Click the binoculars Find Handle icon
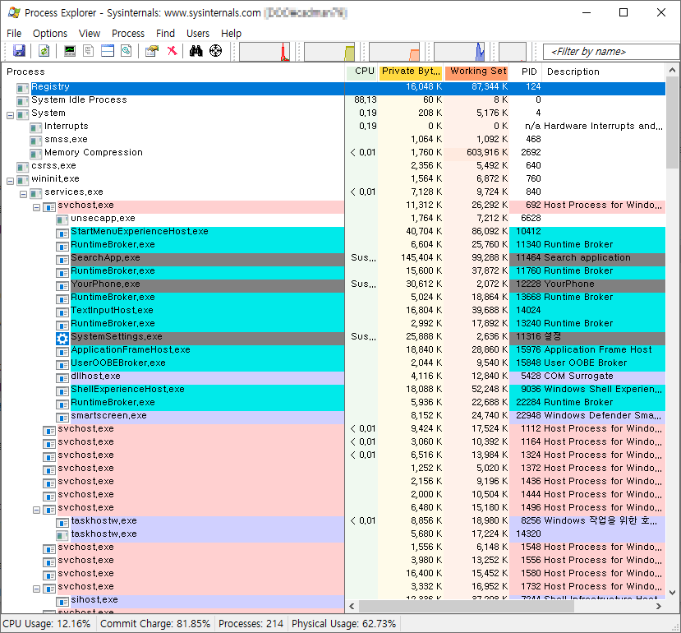 196,51
